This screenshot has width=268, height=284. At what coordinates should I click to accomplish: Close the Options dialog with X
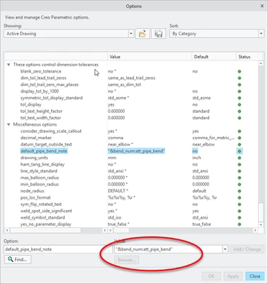262,6
